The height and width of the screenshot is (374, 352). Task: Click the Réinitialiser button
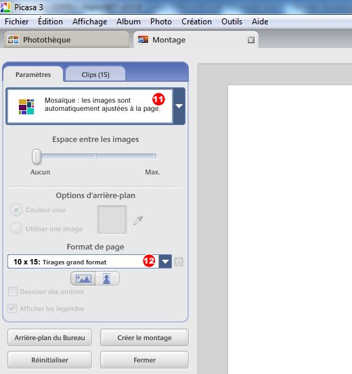[x=49, y=360]
